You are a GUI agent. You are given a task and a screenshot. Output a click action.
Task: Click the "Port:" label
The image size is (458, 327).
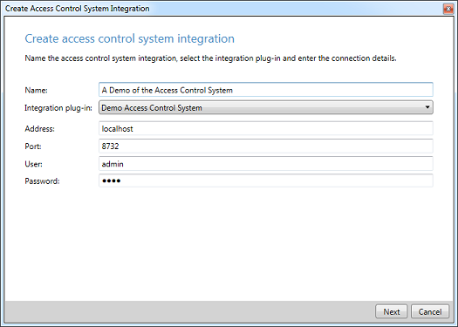click(x=33, y=146)
